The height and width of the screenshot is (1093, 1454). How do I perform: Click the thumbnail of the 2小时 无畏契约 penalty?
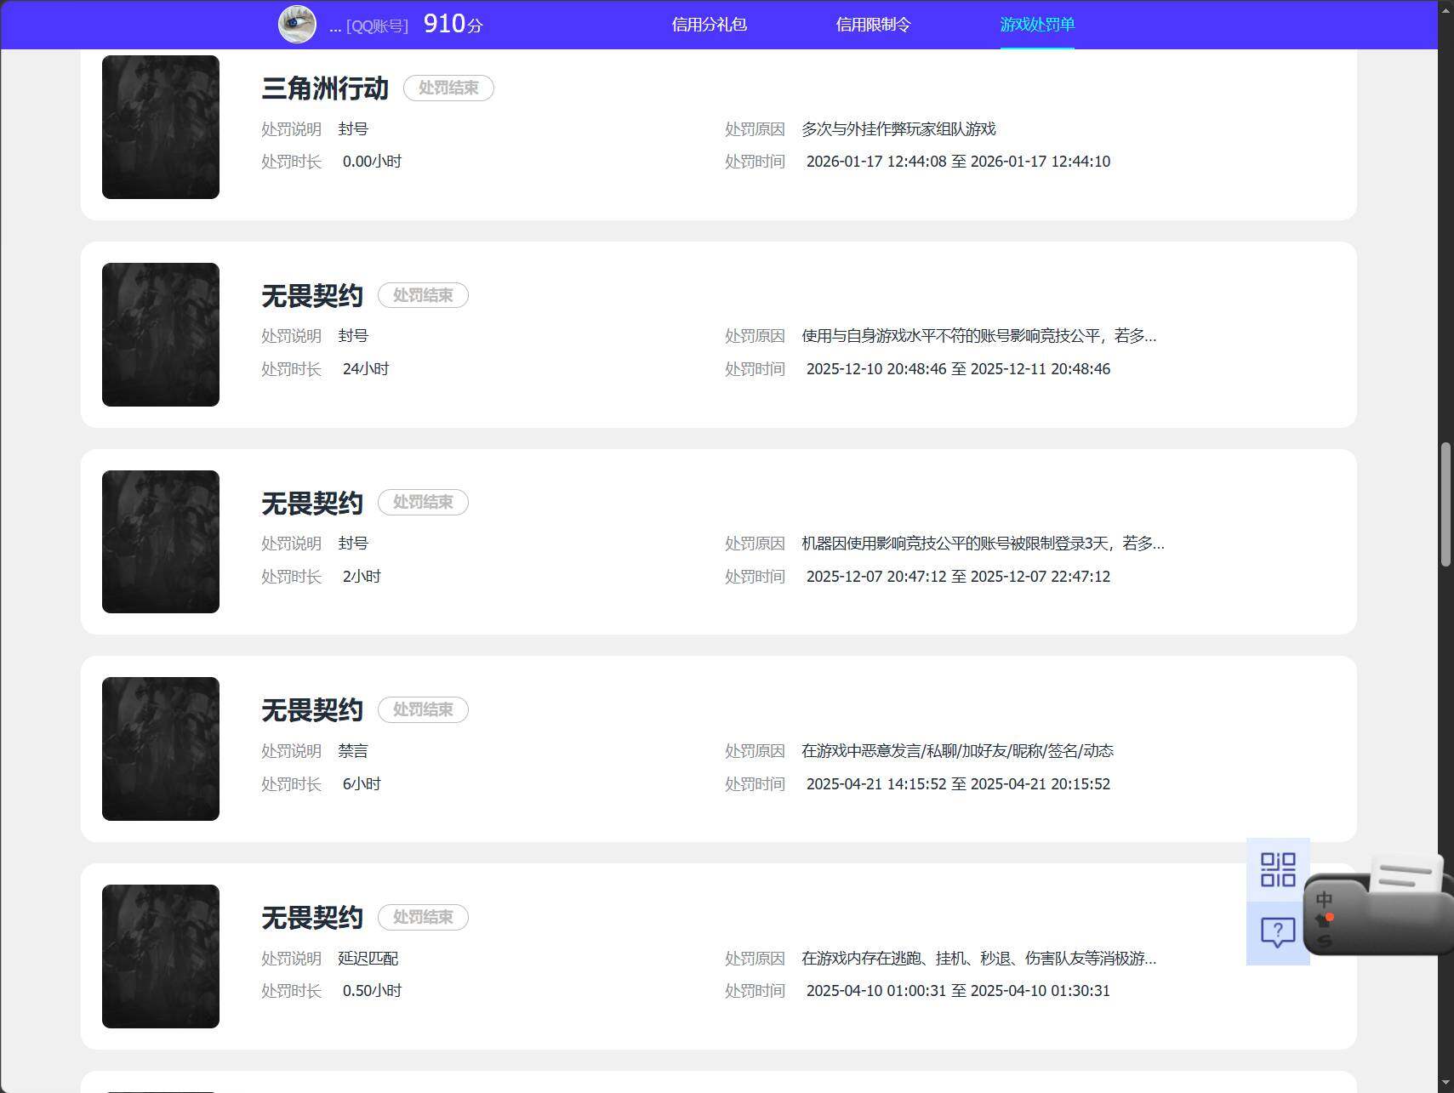pos(161,542)
